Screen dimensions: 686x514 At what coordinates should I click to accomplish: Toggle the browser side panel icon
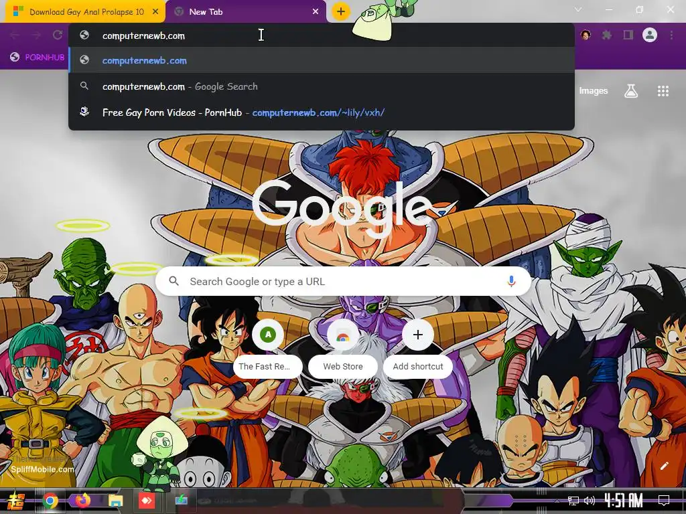tap(628, 35)
